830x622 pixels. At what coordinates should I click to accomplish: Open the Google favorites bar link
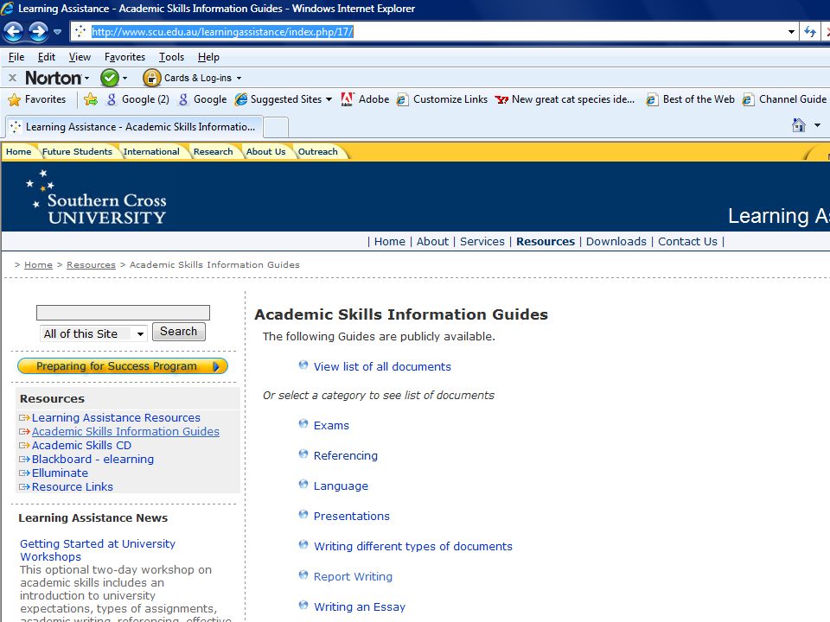click(x=202, y=99)
